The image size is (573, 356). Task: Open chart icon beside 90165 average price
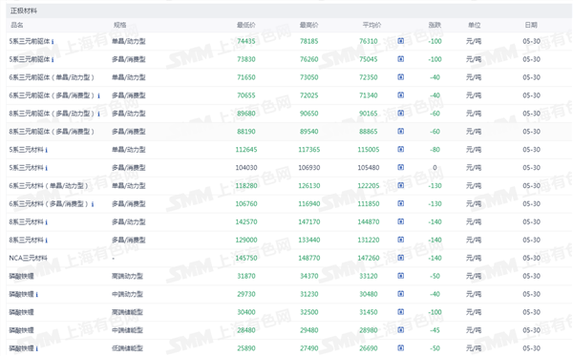(401, 114)
